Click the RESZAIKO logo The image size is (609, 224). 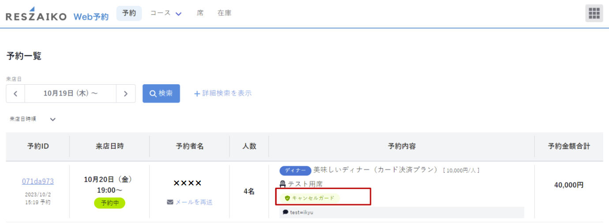[x=36, y=15]
